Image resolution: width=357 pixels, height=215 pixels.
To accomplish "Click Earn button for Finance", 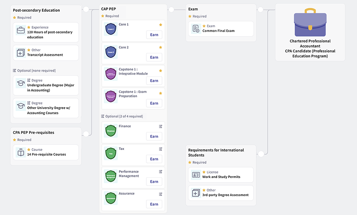I will point(154,137).
